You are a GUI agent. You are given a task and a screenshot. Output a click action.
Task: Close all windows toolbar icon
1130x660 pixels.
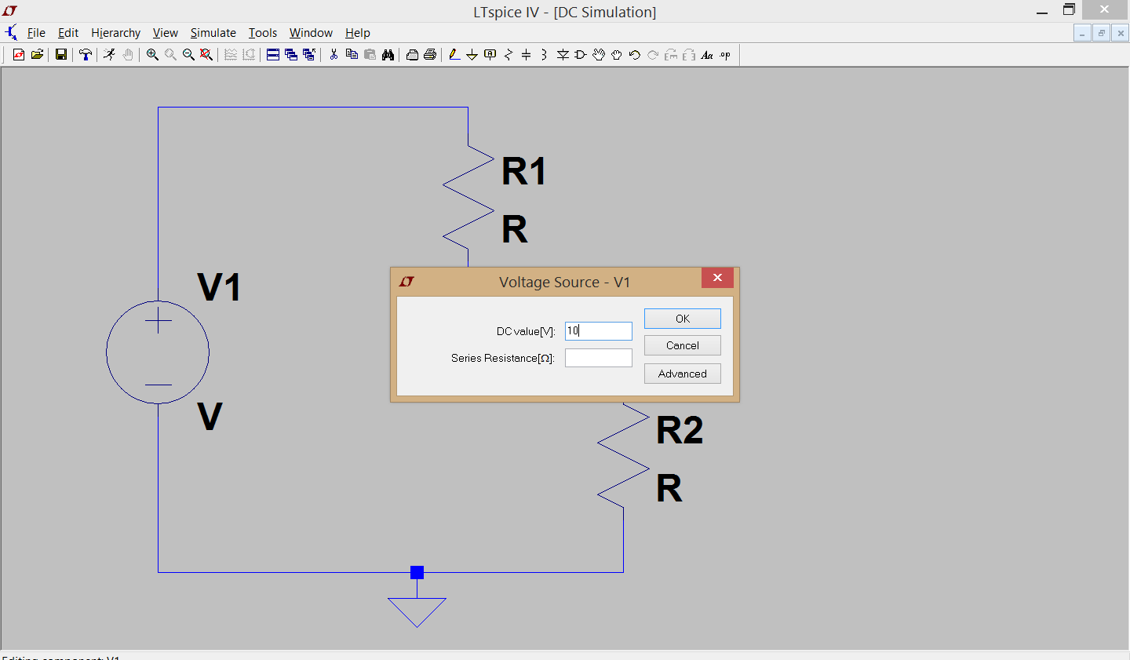coord(309,55)
